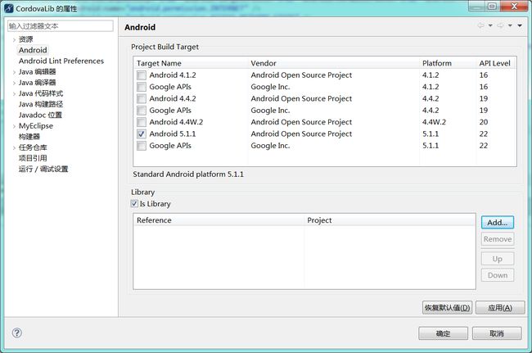Viewport: 532px width, 353px height.
Task: Click the Vendor column header
Action: pyautogui.click(x=334, y=63)
